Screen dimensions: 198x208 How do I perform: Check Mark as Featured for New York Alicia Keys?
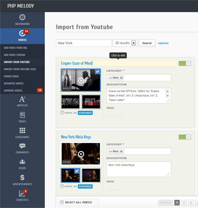click(62, 186)
